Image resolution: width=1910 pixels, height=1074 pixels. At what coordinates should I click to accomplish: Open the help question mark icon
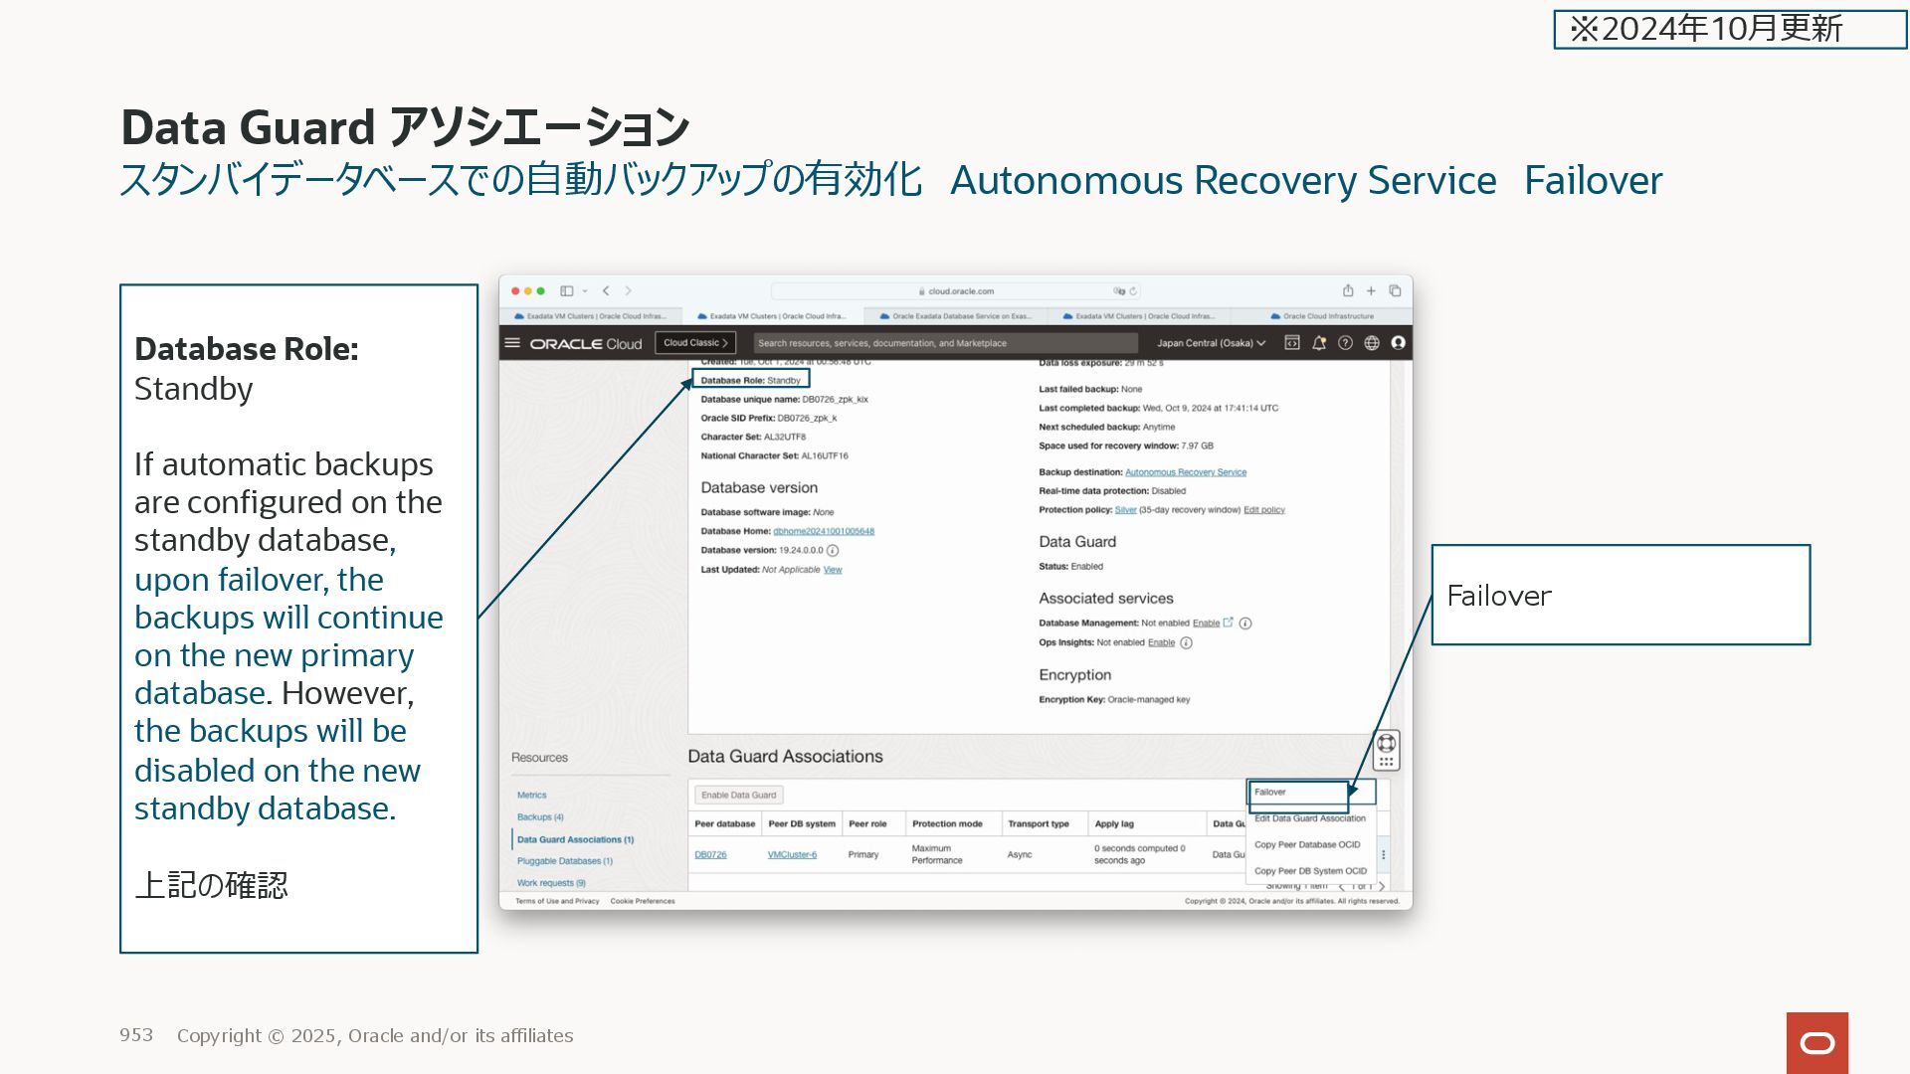(1345, 343)
